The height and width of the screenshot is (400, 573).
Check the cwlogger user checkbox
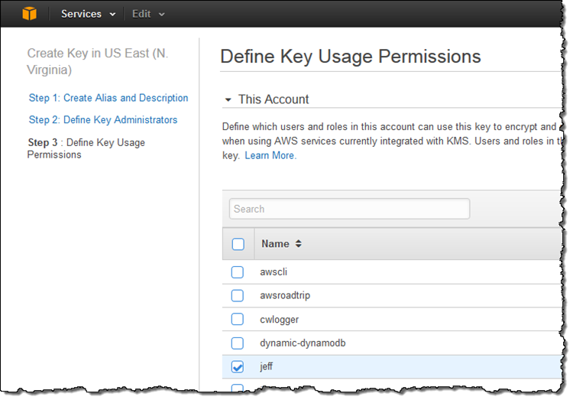pyautogui.click(x=238, y=319)
